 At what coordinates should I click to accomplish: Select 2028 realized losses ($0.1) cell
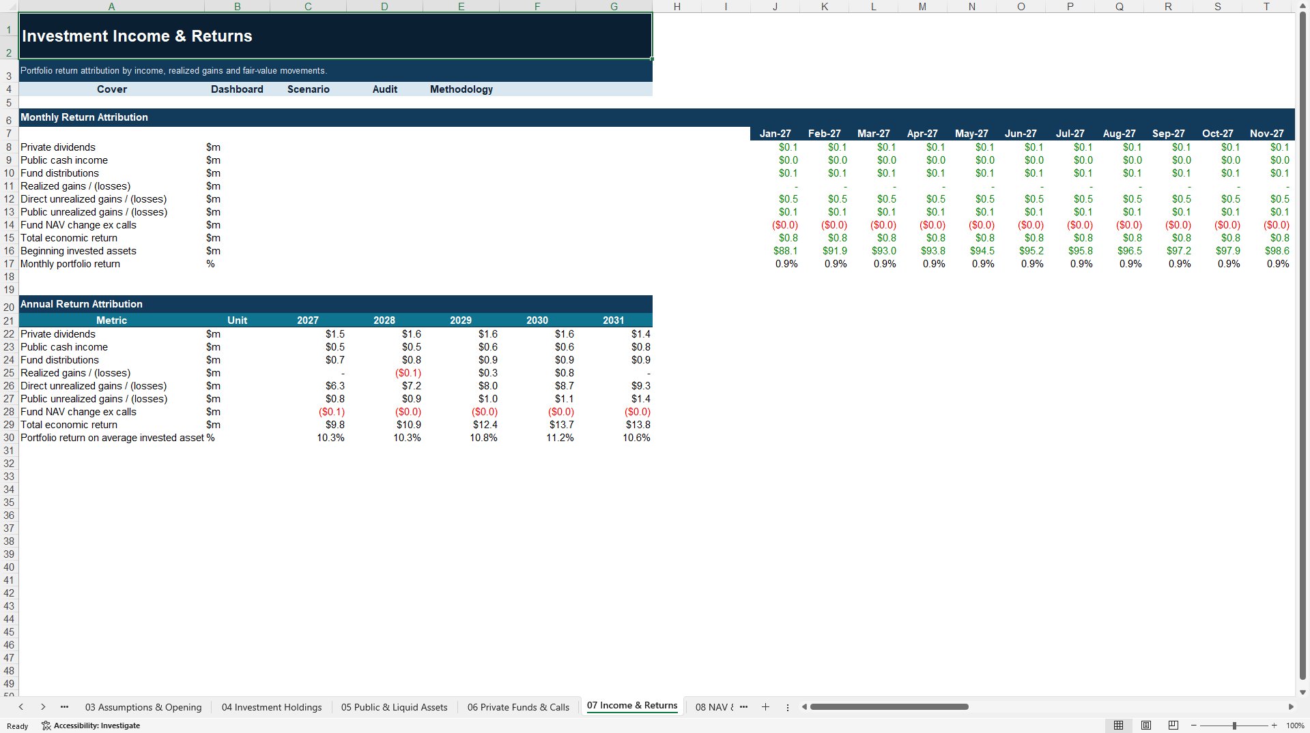click(384, 373)
